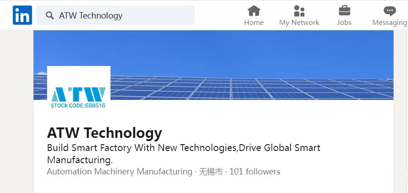
Task: Click the Jobs briefcase icon
Action: (x=344, y=11)
